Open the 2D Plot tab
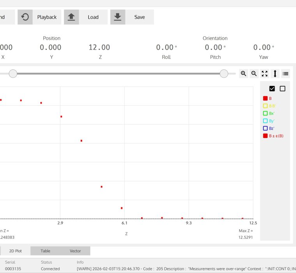Viewport: 296px width, 273px height. (x=16, y=251)
